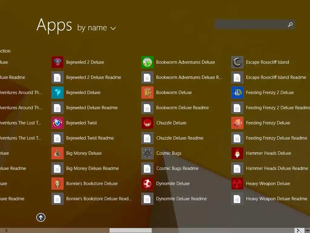Launch Bejeweled Twist icon
310x233 pixels.
coord(58,123)
